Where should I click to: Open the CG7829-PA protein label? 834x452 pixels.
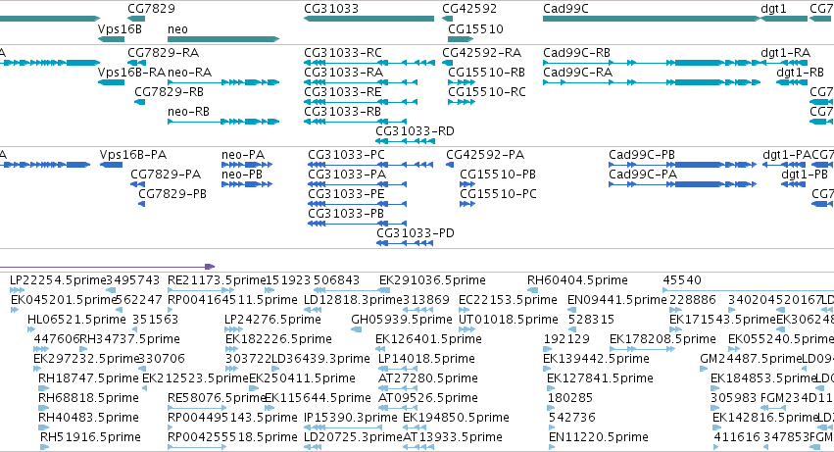coord(166,175)
